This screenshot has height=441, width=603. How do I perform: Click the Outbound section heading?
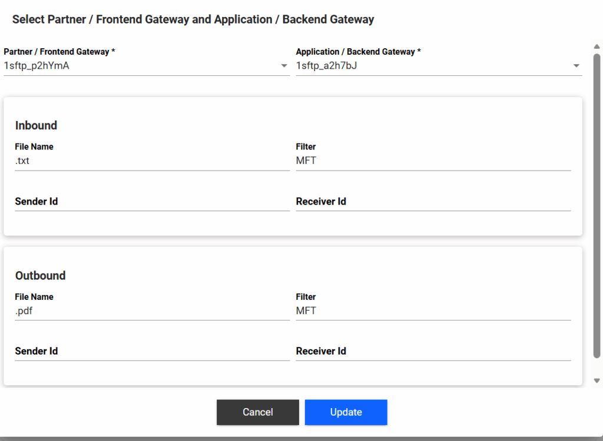tap(40, 275)
